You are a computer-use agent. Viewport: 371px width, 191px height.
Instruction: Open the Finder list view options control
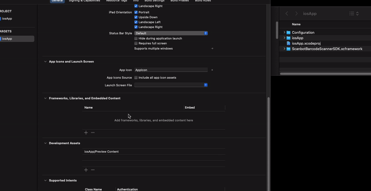354,14
